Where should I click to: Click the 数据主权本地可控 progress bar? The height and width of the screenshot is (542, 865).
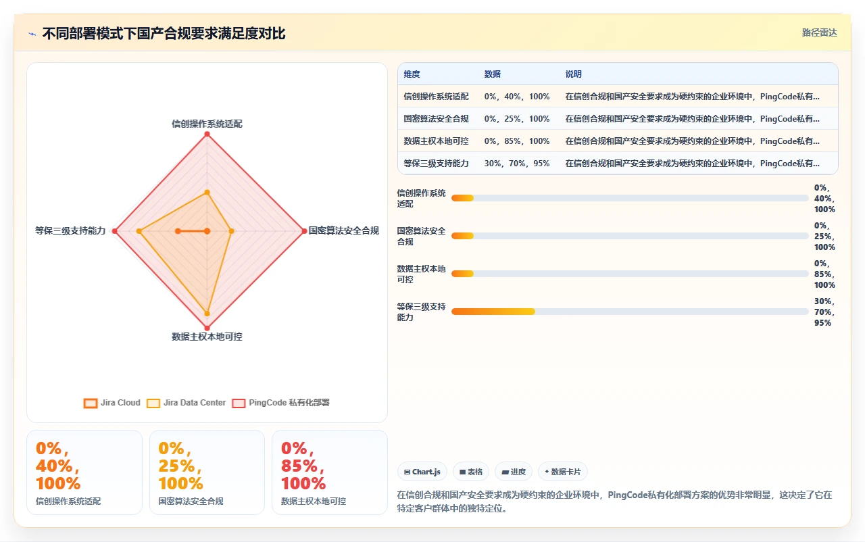click(x=630, y=274)
